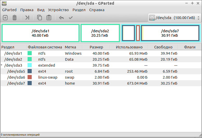
Task: Click the Windows label cell
Action: pyautogui.click(x=73, y=53)
